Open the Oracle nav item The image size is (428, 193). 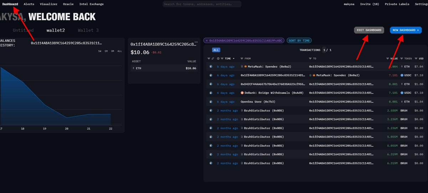(68, 4)
